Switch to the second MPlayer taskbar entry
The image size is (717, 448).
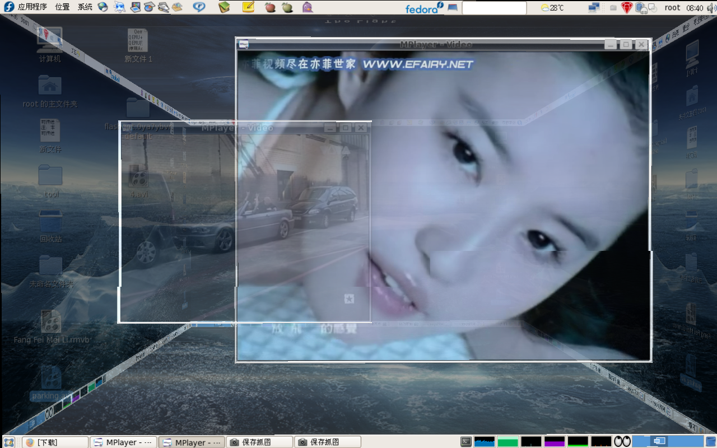(192, 442)
